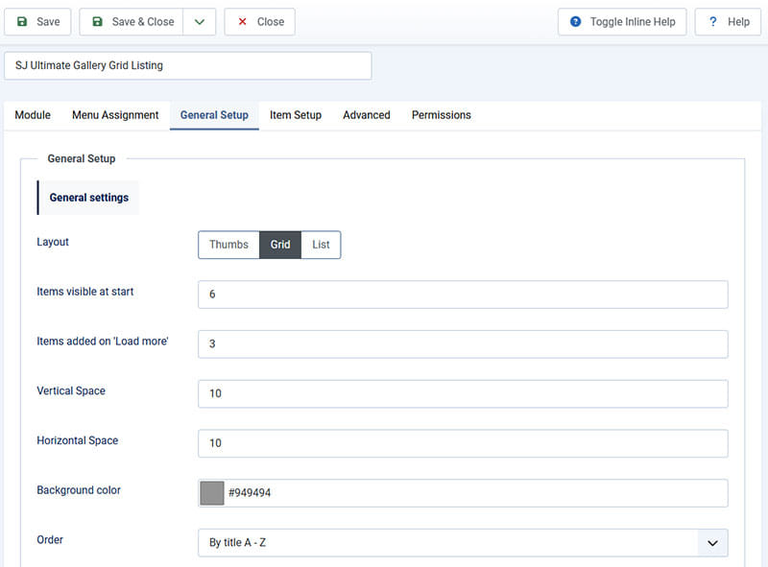Focus the Items visible at start field
The width and height of the screenshot is (768, 567).
[x=463, y=295]
